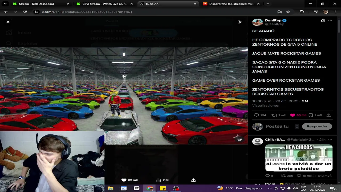Reply to Chik_18A comment with 5 replies
The width and height of the screenshot is (341, 192).
pyautogui.click(x=269, y=176)
